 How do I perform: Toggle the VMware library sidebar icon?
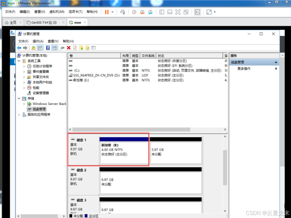(x=162, y=12)
